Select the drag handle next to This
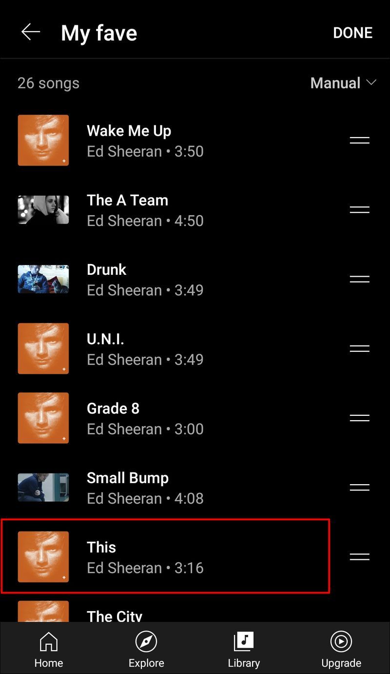 point(360,556)
